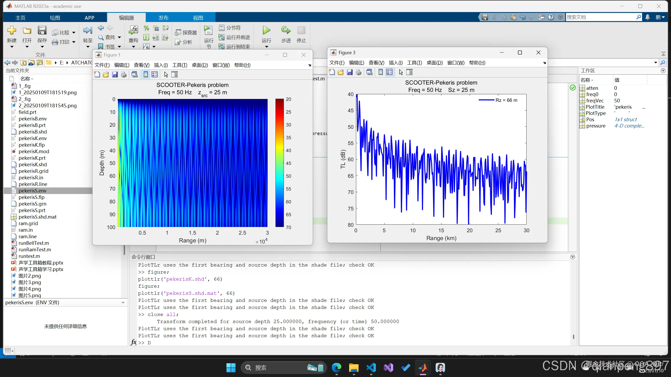The height and width of the screenshot is (377, 671).
Task: Open the Tools menu in Figure 3
Action: pyautogui.click(x=414, y=63)
